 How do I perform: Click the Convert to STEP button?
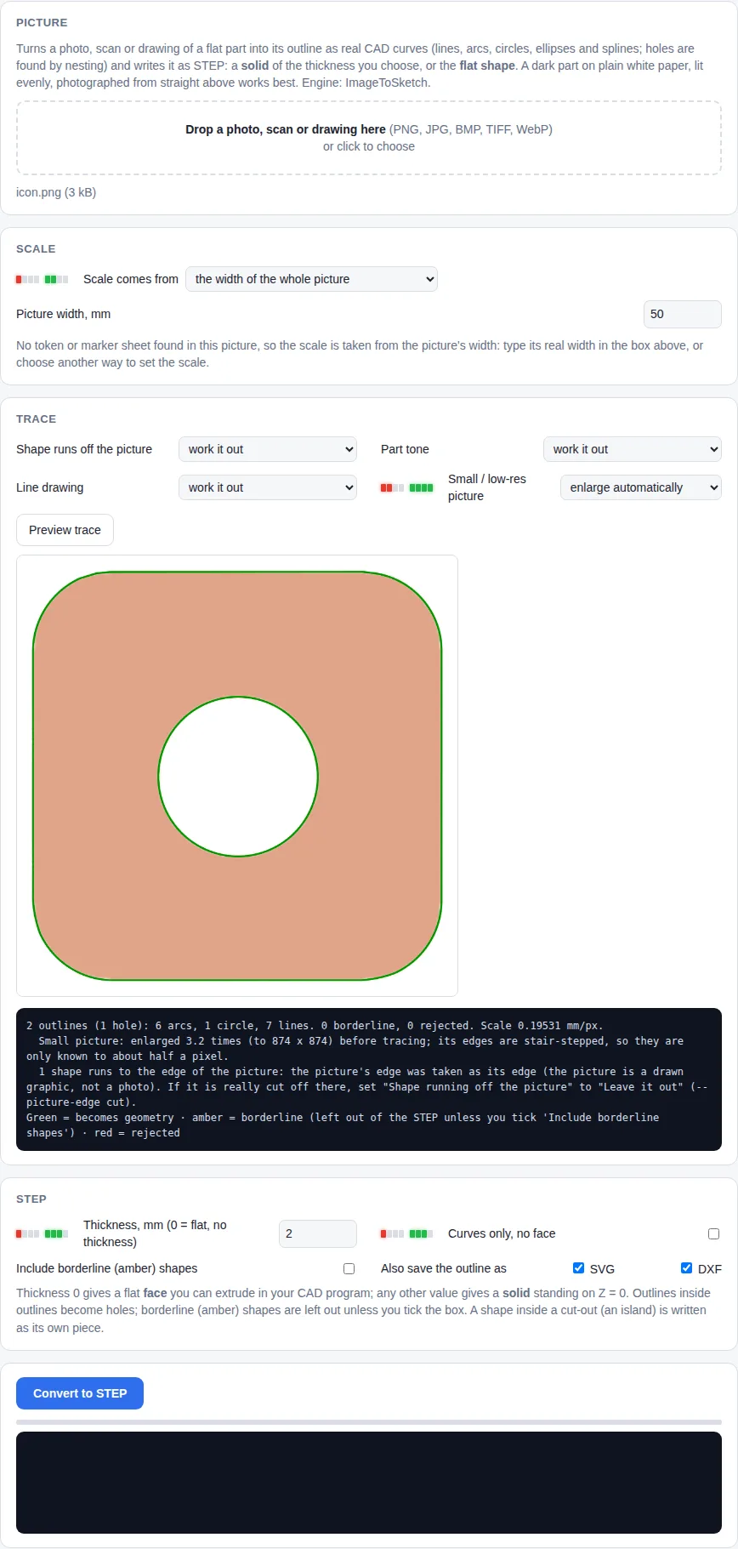coord(80,1393)
